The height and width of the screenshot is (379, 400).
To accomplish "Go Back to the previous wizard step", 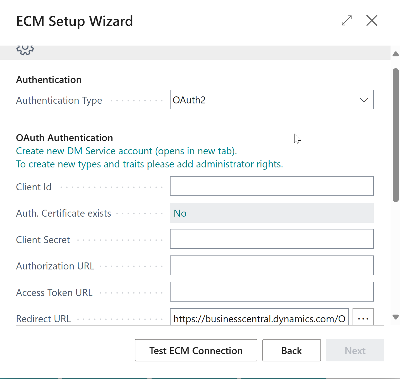I will [x=291, y=350].
